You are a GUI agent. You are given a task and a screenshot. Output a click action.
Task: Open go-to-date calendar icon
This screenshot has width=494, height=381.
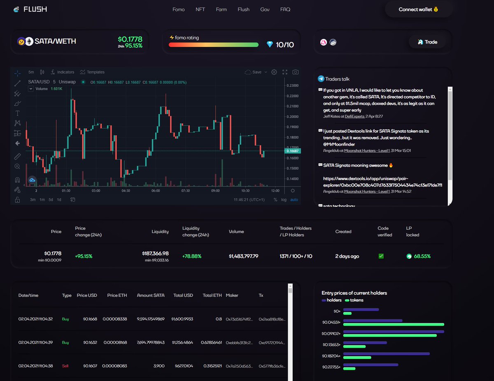[72, 200]
